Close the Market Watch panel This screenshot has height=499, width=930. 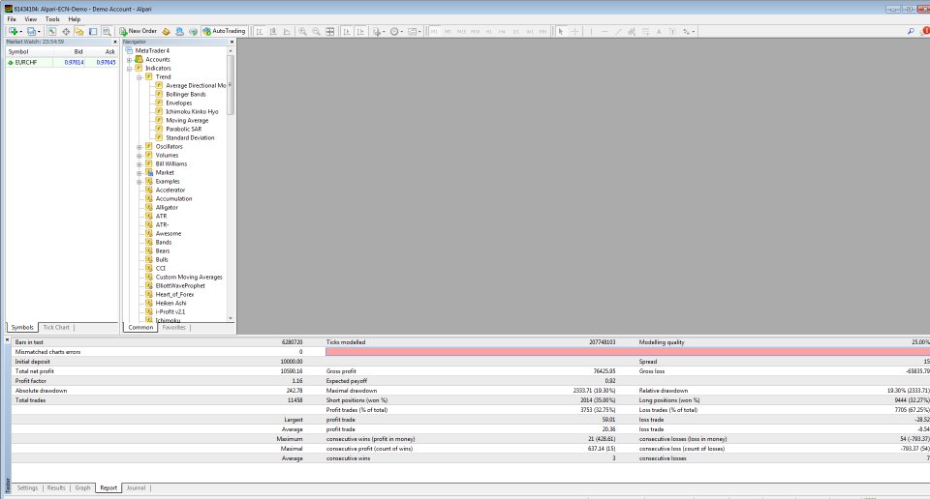coord(115,42)
